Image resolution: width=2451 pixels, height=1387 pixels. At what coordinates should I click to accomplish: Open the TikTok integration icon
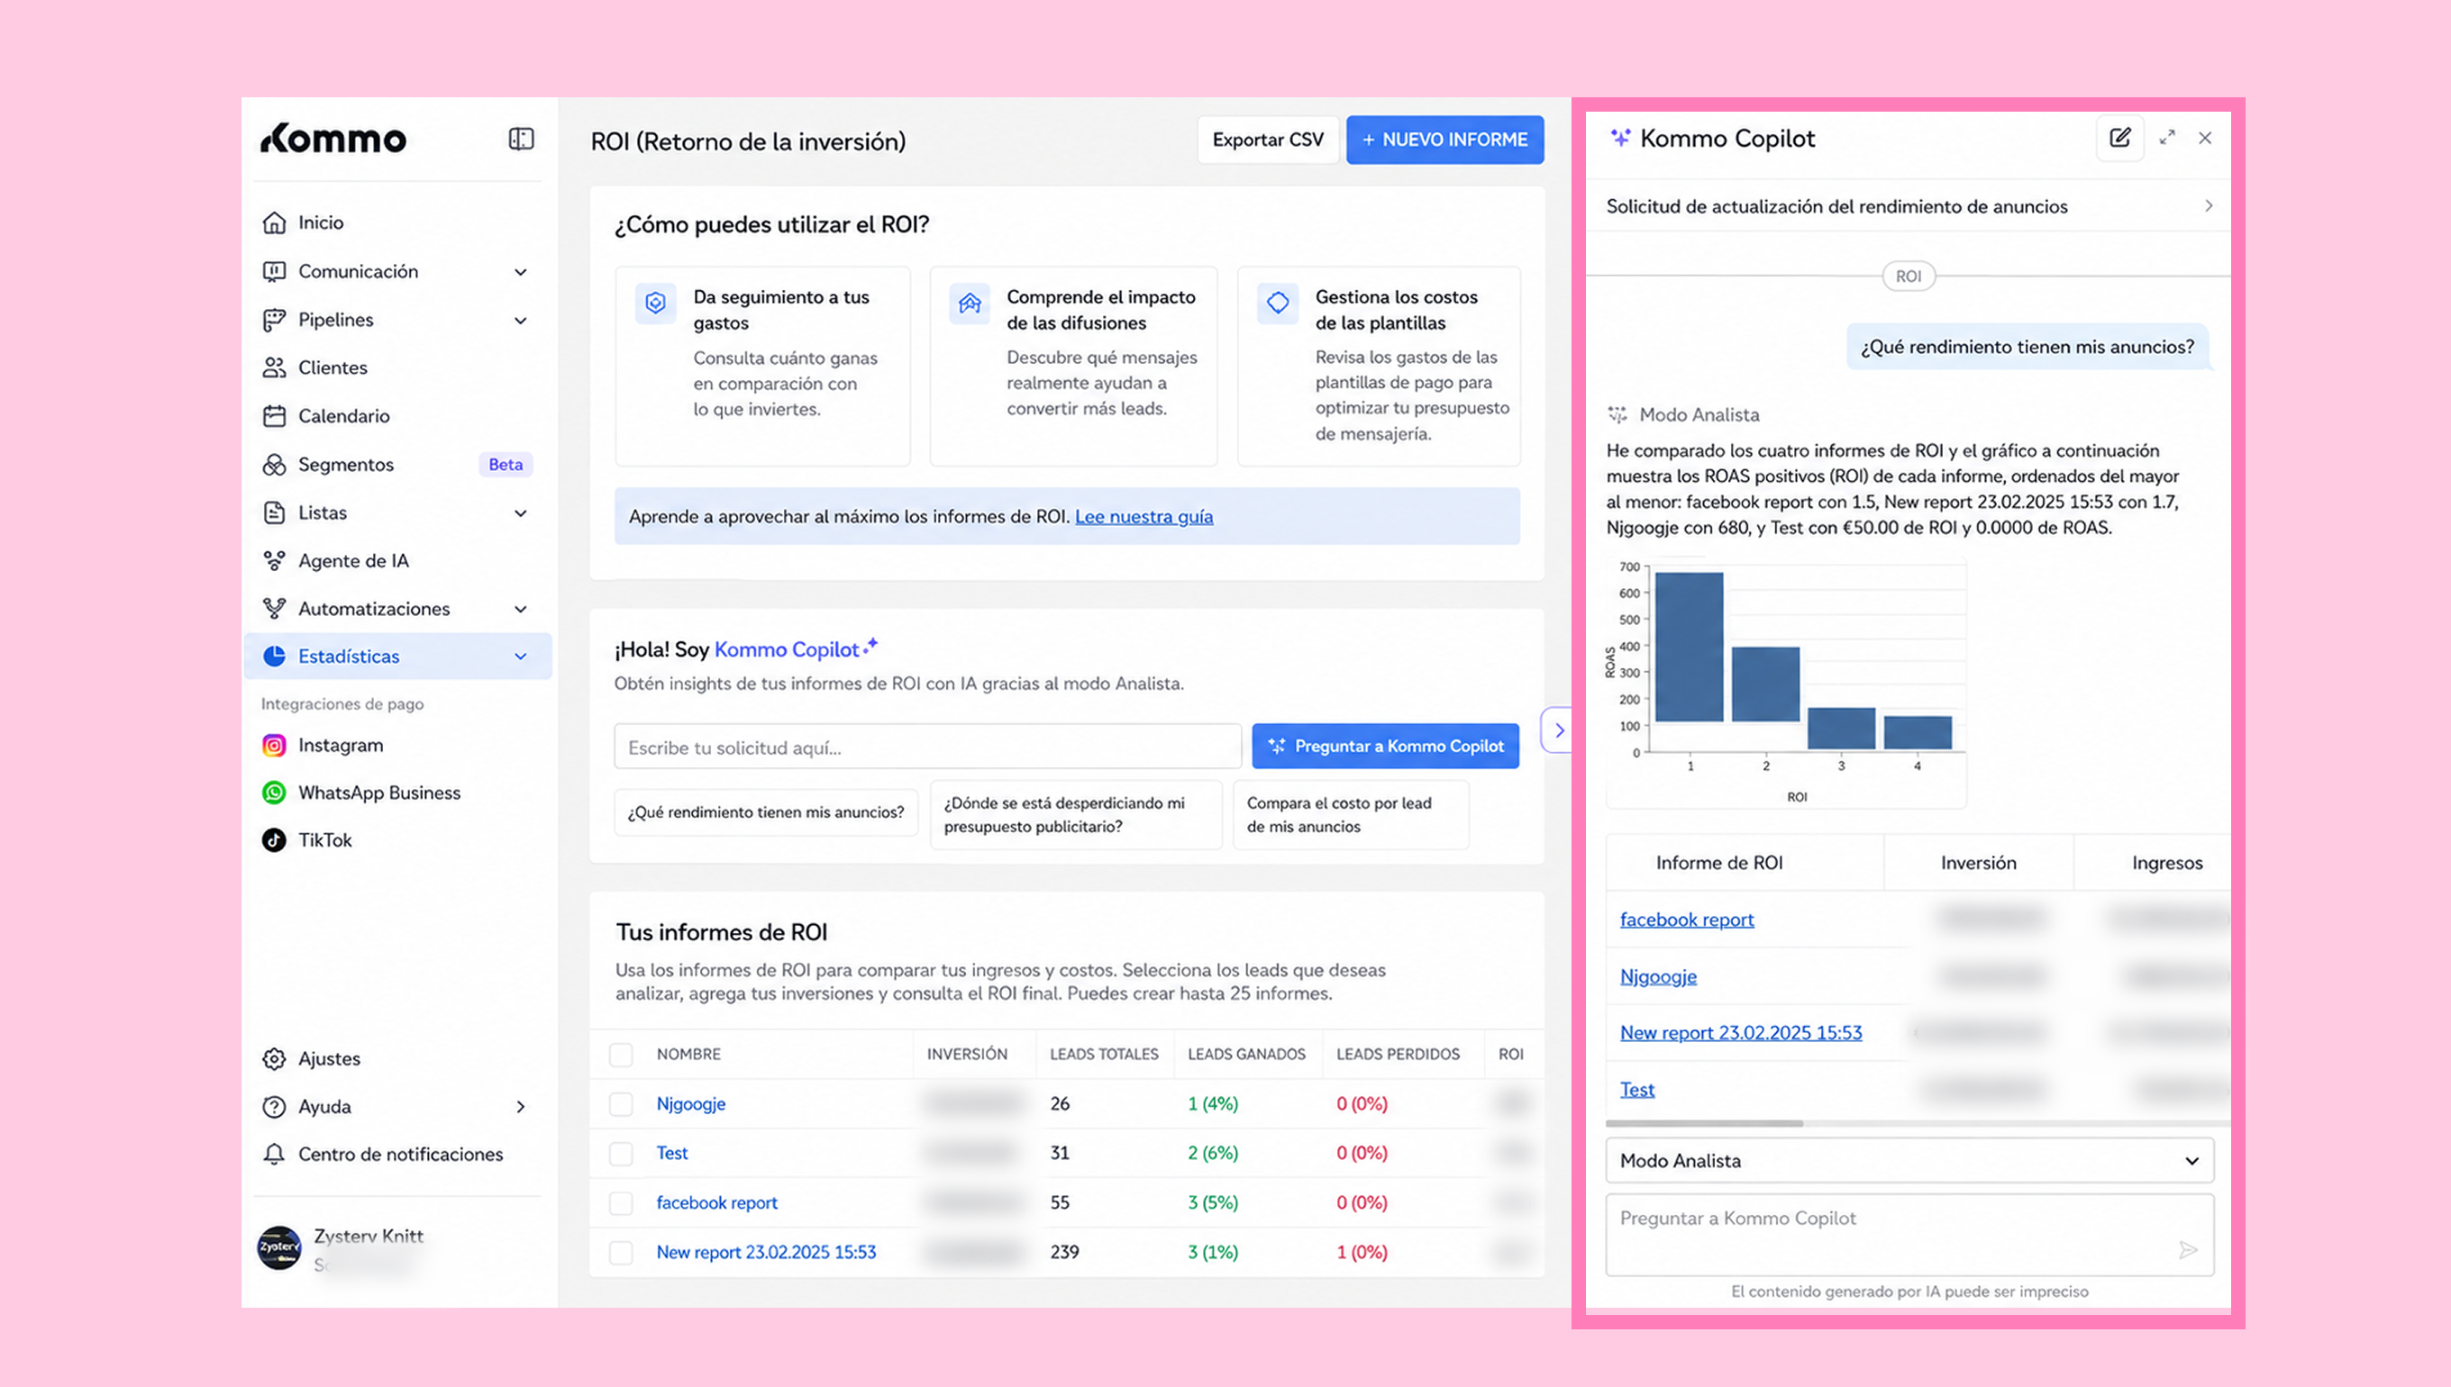275,840
